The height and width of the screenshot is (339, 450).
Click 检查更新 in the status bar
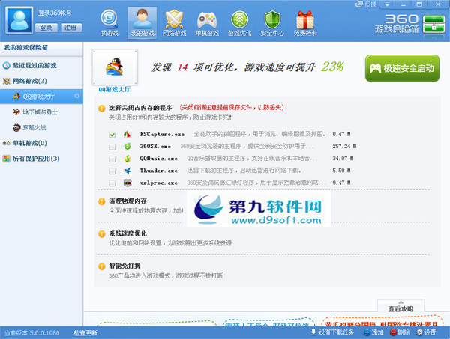85,332
